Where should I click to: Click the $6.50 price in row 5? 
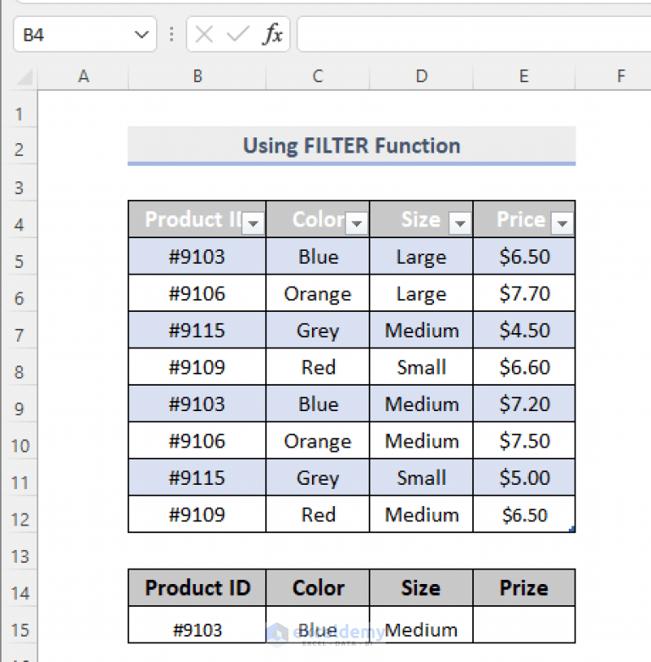(524, 256)
